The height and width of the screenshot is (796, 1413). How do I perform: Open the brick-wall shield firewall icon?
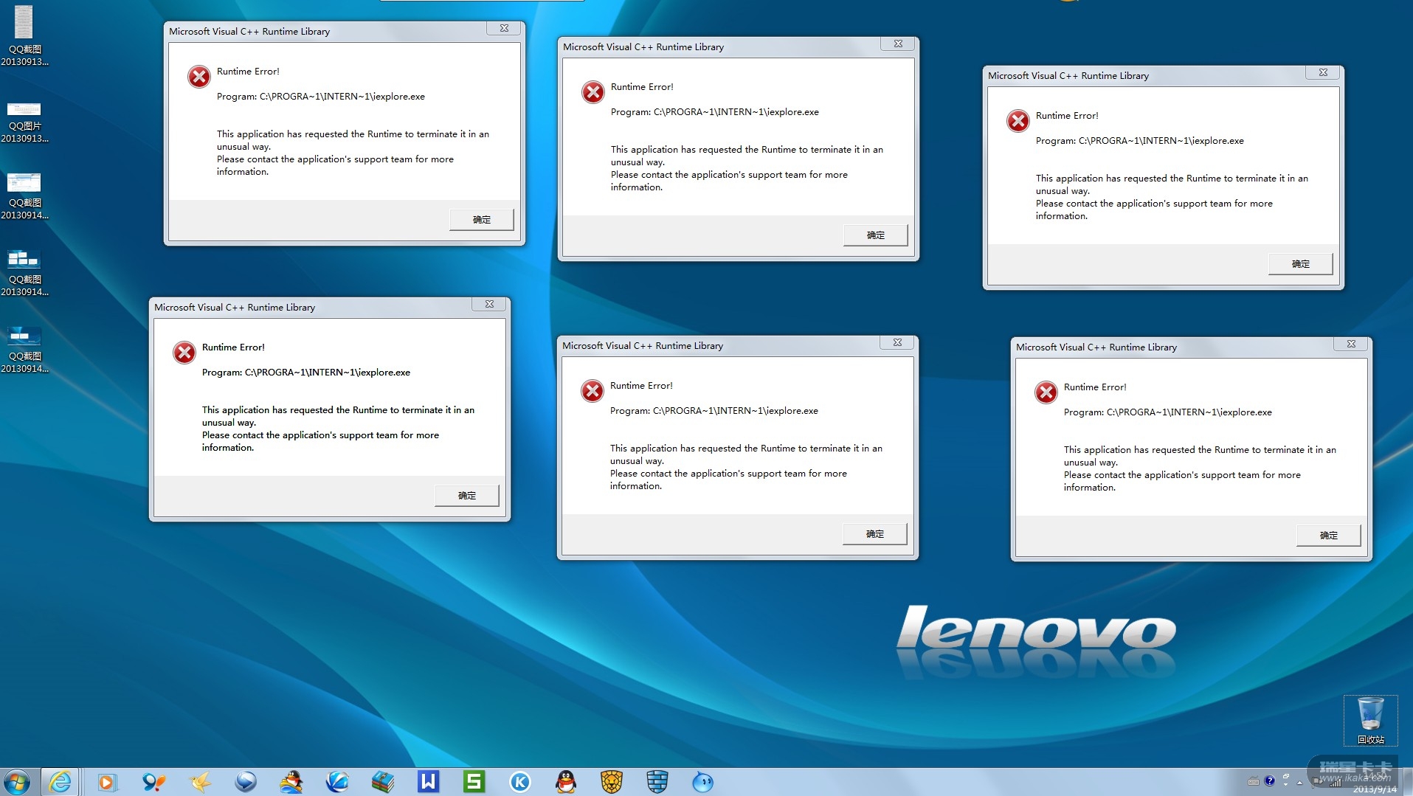pyautogui.click(x=657, y=782)
